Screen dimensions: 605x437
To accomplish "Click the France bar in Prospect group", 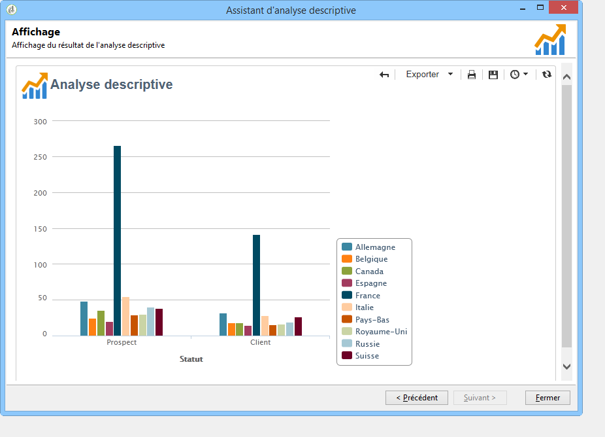I will 118,241.
